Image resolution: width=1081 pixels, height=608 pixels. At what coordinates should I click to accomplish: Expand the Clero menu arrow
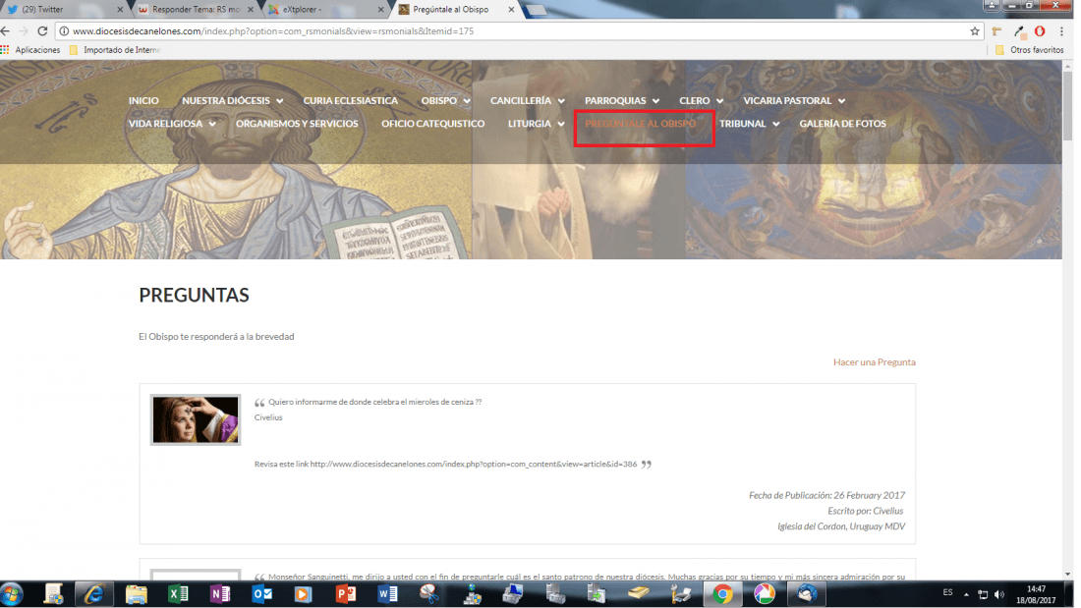[719, 101]
